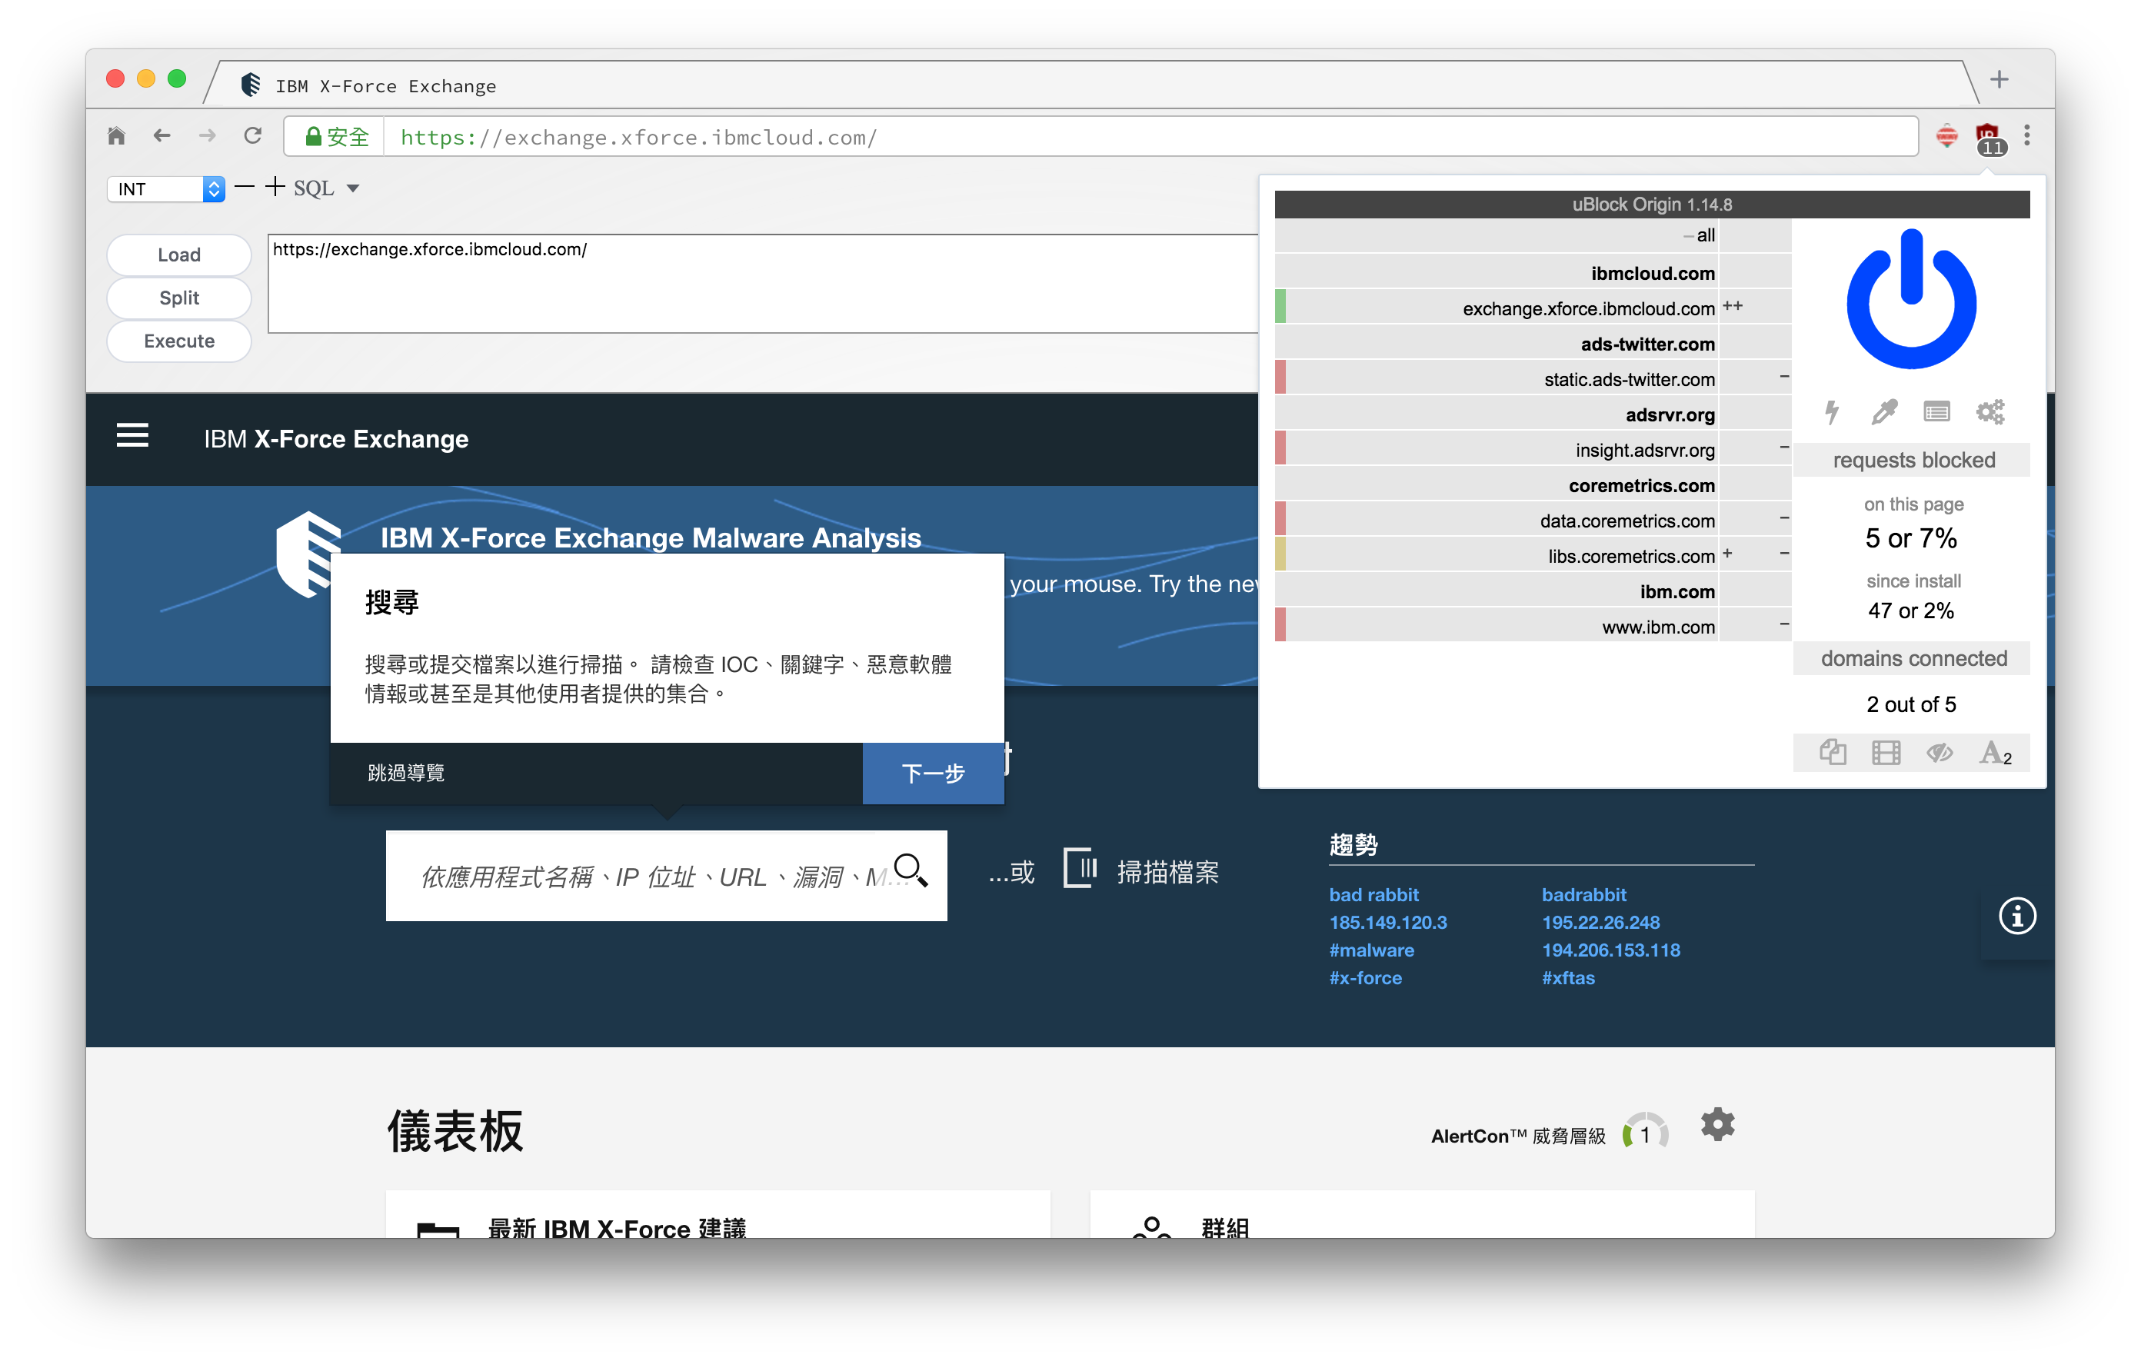The image size is (2141, 1361).
Task: Toggle cosmetic filtering eye icon
Action: point(1940,753)
